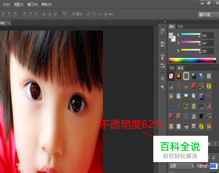Open the 帮助(H) menu
This screenshot has width=219, height=173.
point(46,4)
